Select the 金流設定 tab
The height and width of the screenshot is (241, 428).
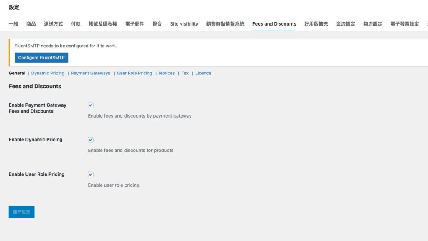[346, 24]
